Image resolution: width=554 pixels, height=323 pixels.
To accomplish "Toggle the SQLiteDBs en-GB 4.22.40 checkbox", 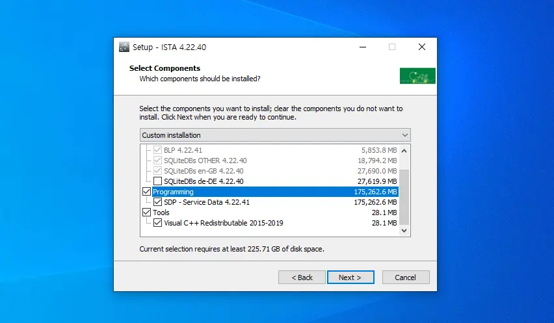I will (x=157, y=171).
